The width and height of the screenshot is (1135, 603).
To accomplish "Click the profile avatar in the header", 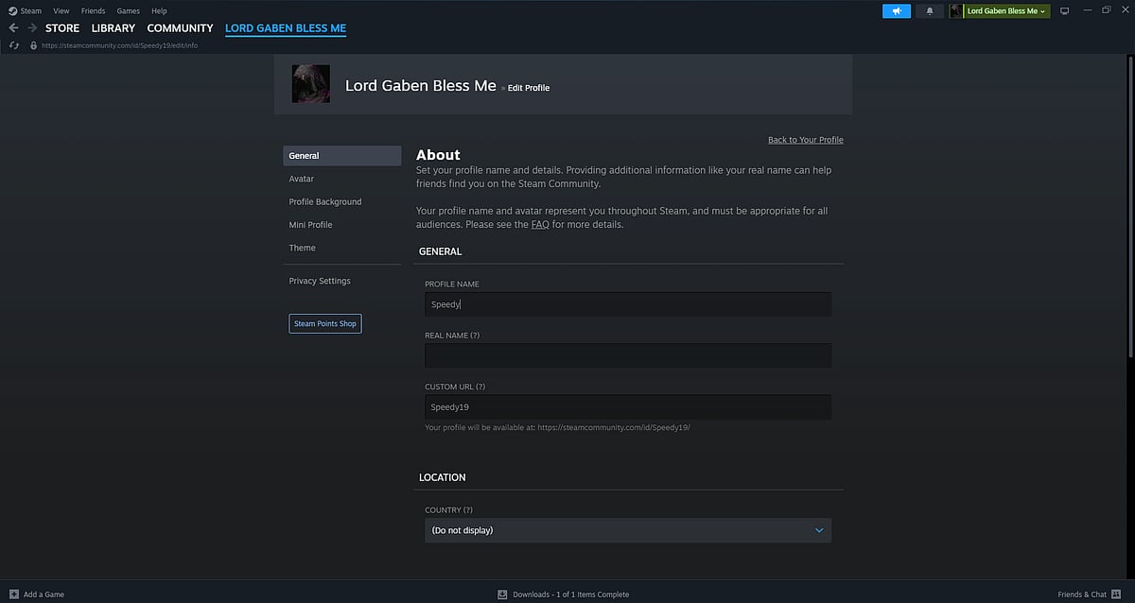I will click(311, 84).
